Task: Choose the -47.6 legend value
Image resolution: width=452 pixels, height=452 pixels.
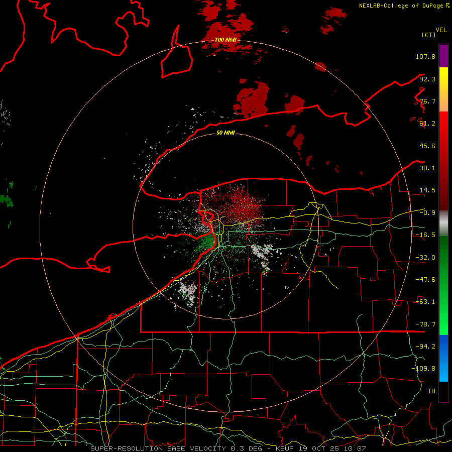Action: (425, 280)
